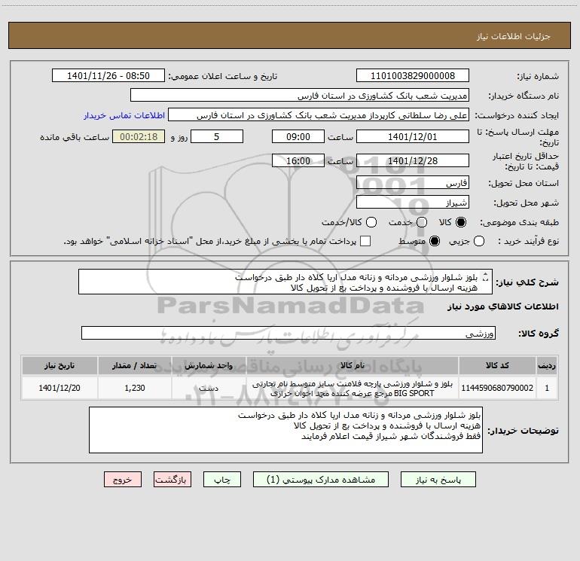Image resolution: width=580 pixels, height=561 pixels.
Task: Click the نام کالا column header
Action: [x=353, y=365]
